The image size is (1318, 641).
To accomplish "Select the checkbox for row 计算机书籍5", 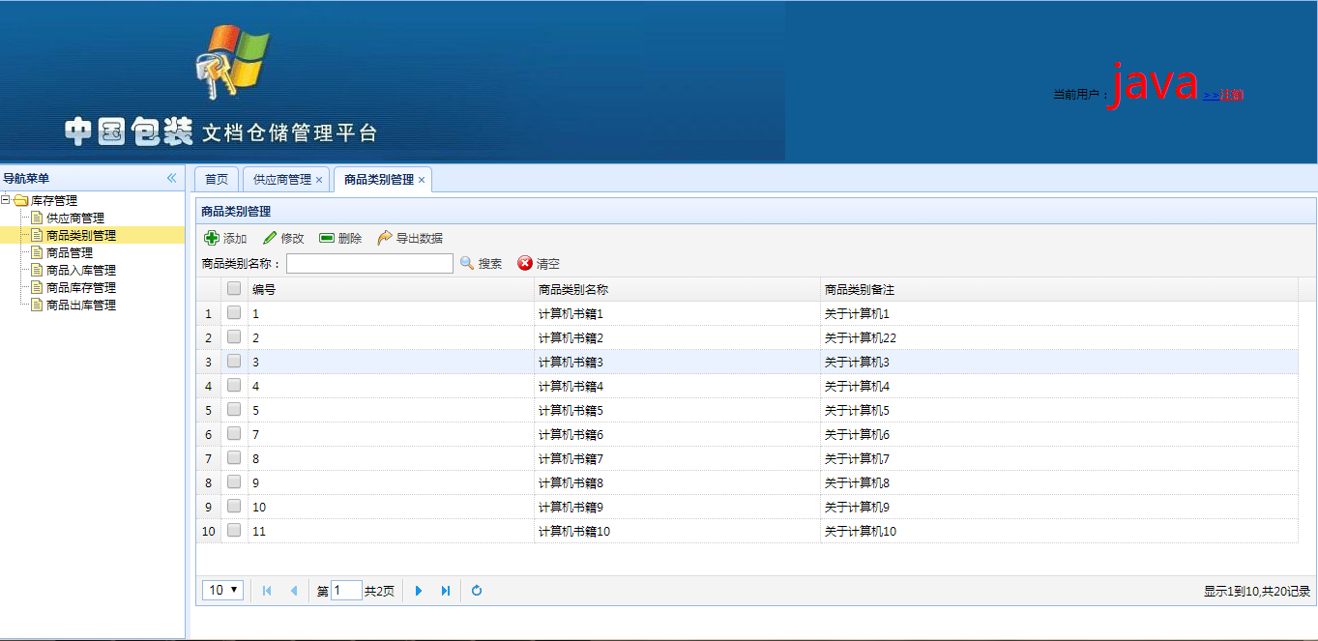I will coord(234,409).
